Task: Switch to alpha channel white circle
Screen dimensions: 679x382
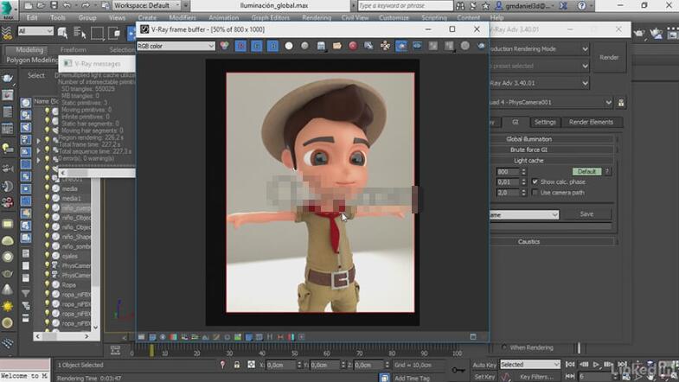Action: click(x=289, y=46)
